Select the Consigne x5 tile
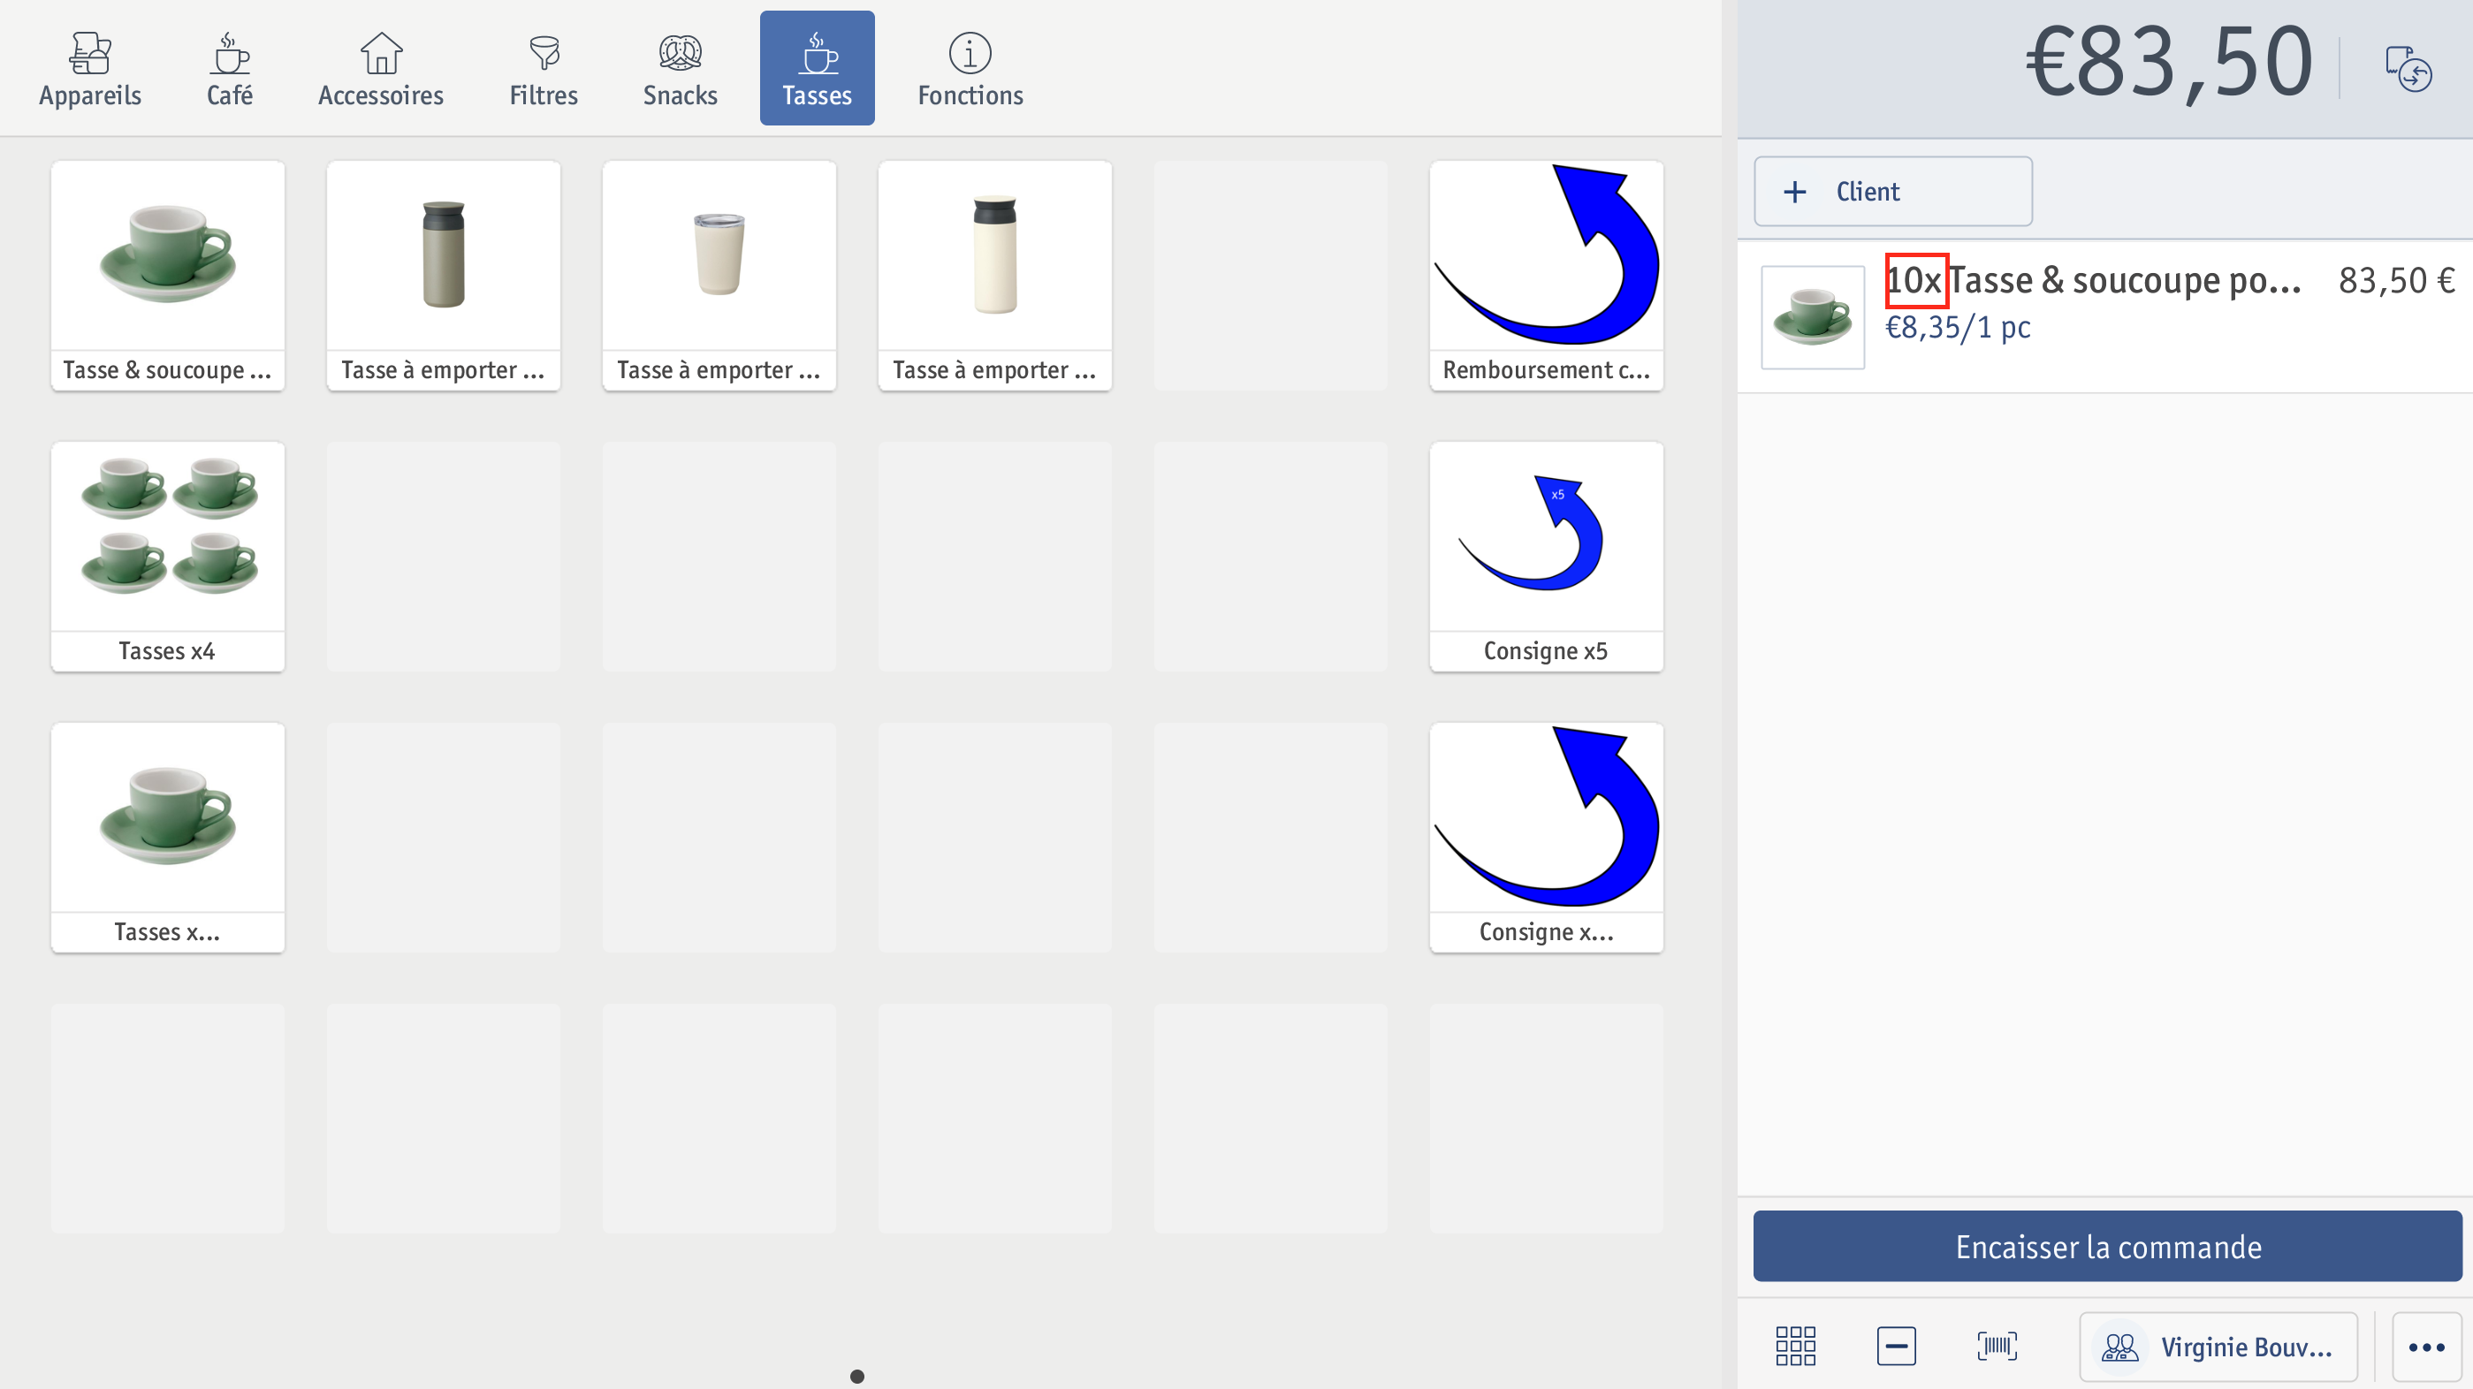This screenshot has height=1389, width=2473. click(x=1546, y=557)
